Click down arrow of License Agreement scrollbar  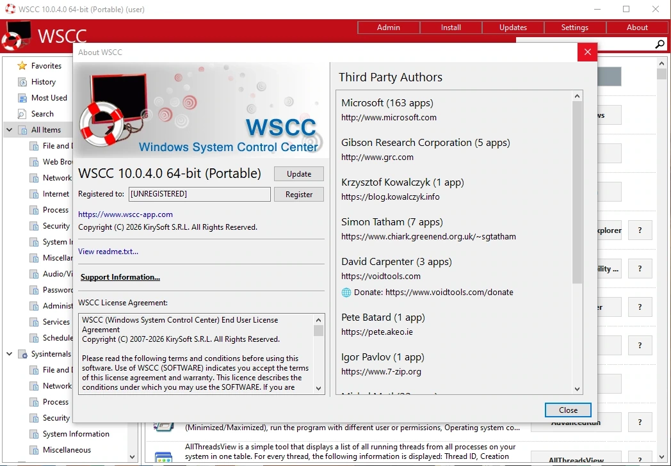point(318,389)
